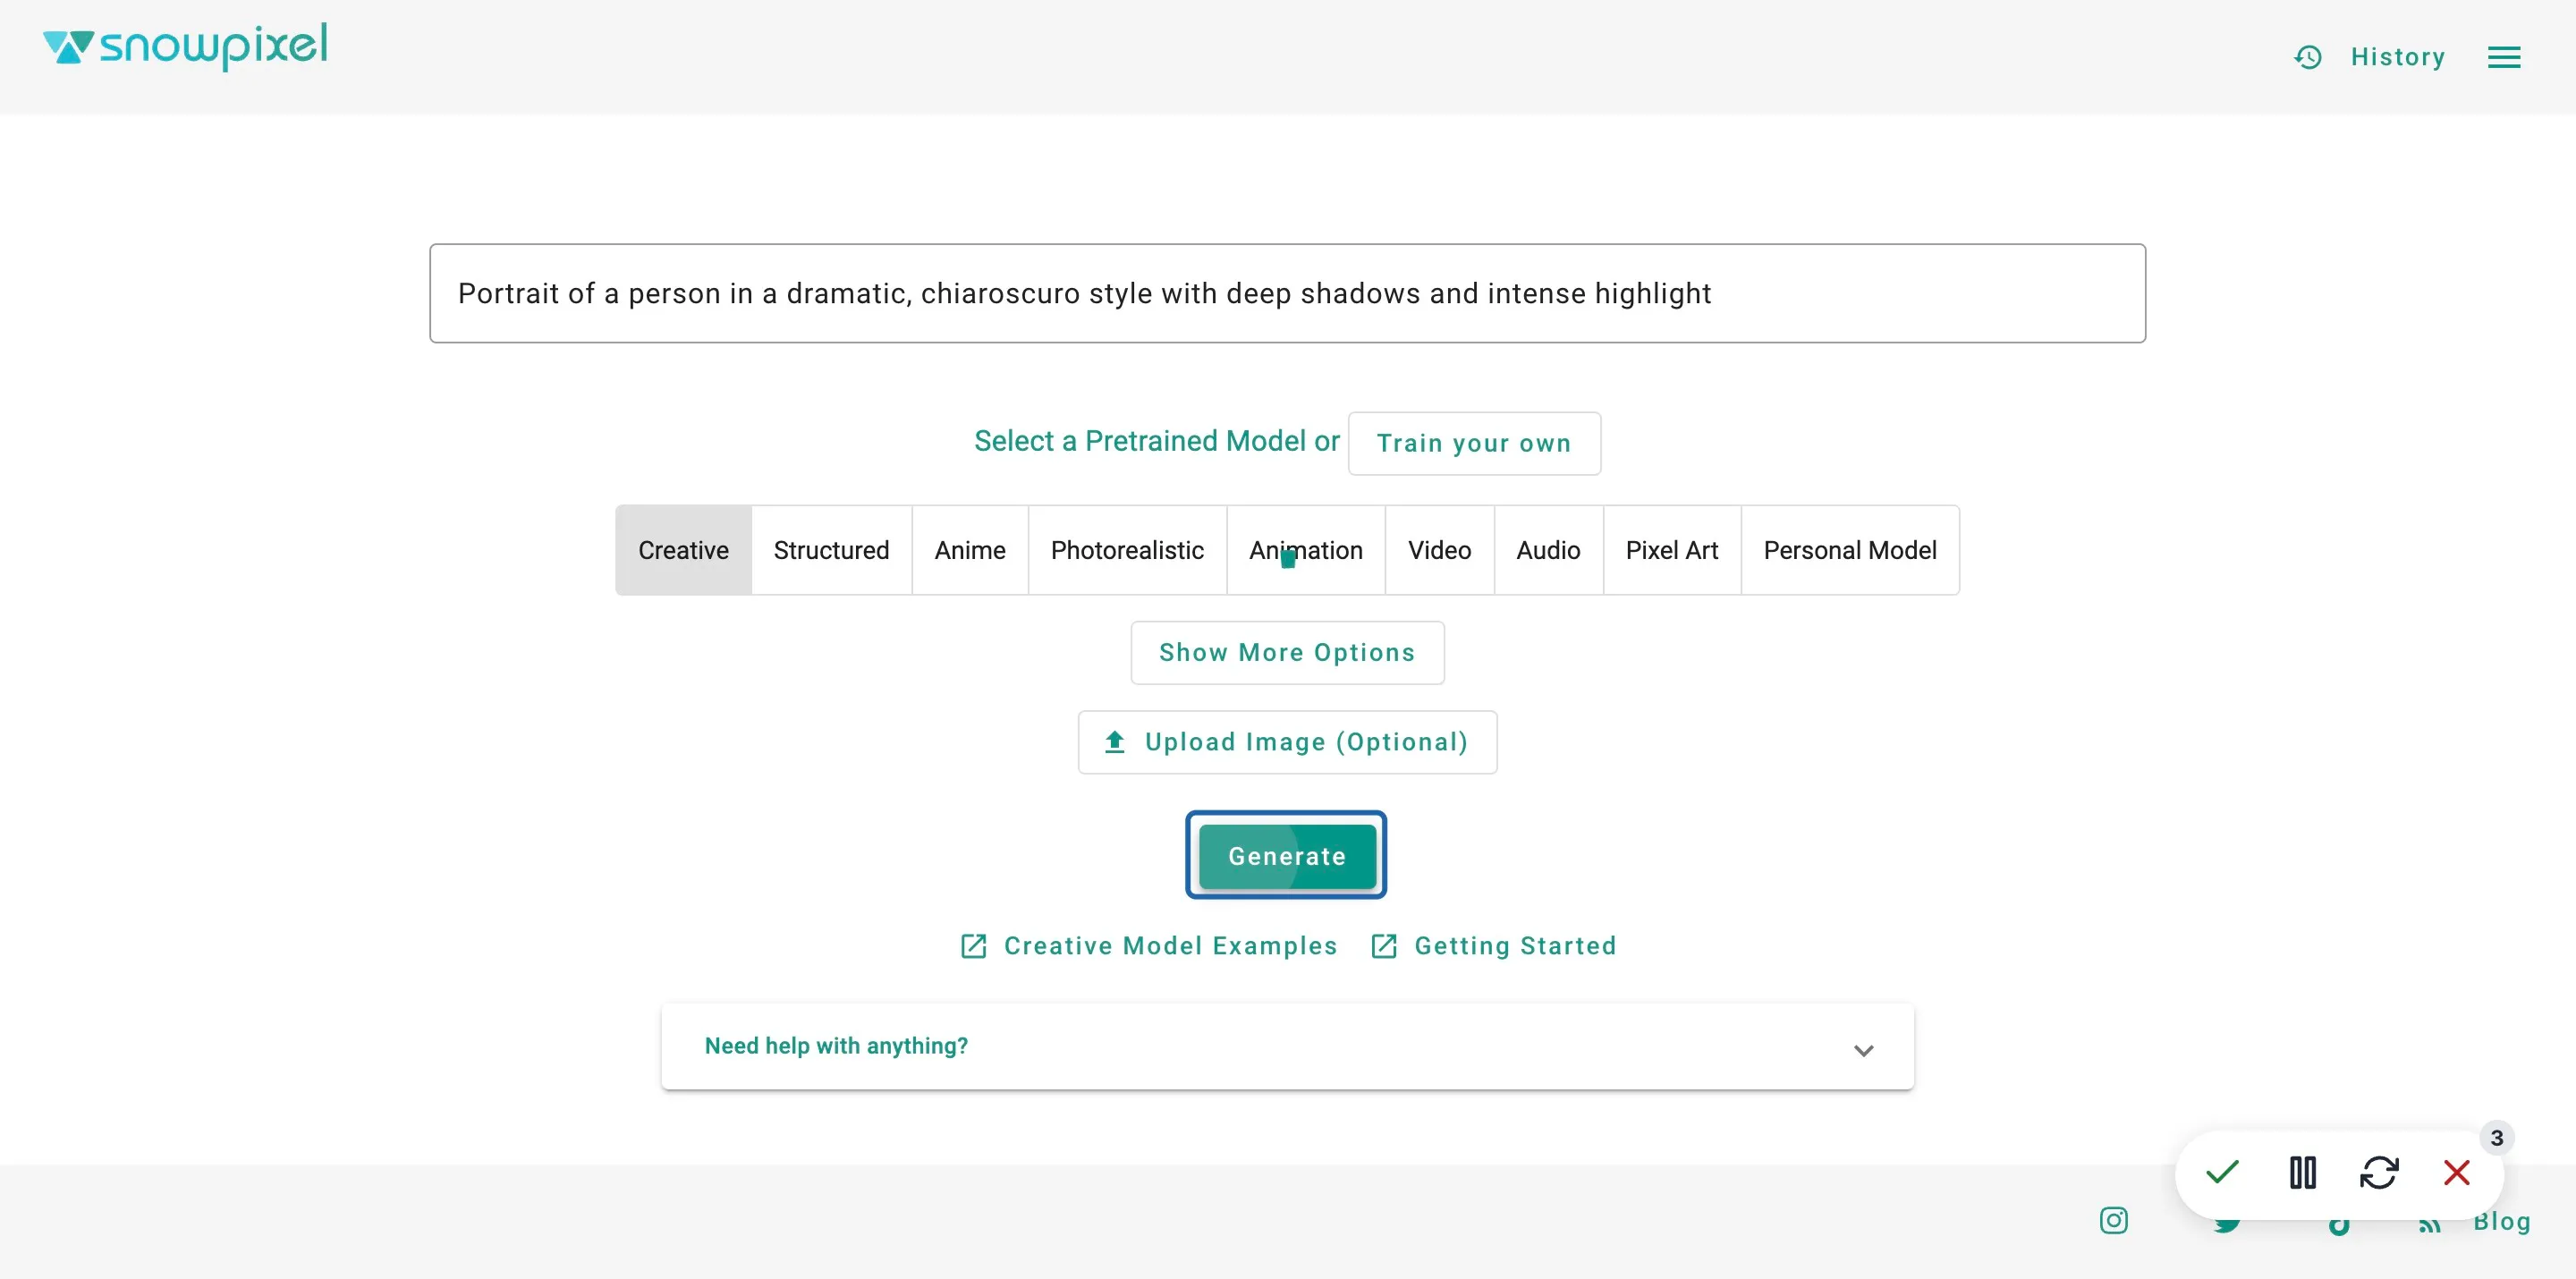
Task: Focus the prompt text input field
Action: [1287, 293]
